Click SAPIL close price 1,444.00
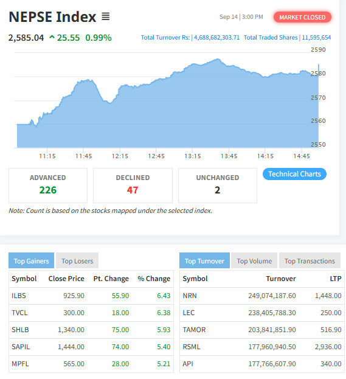Viewport: 346px width, 379px height. click(x=71, y=347)
